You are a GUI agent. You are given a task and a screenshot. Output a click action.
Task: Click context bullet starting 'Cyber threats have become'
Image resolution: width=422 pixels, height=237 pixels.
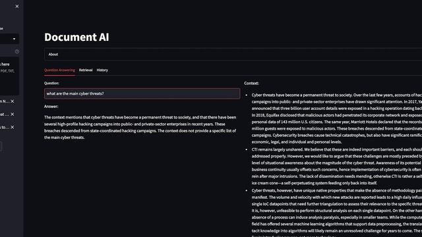pyautogui.click(x=337, y=118)
